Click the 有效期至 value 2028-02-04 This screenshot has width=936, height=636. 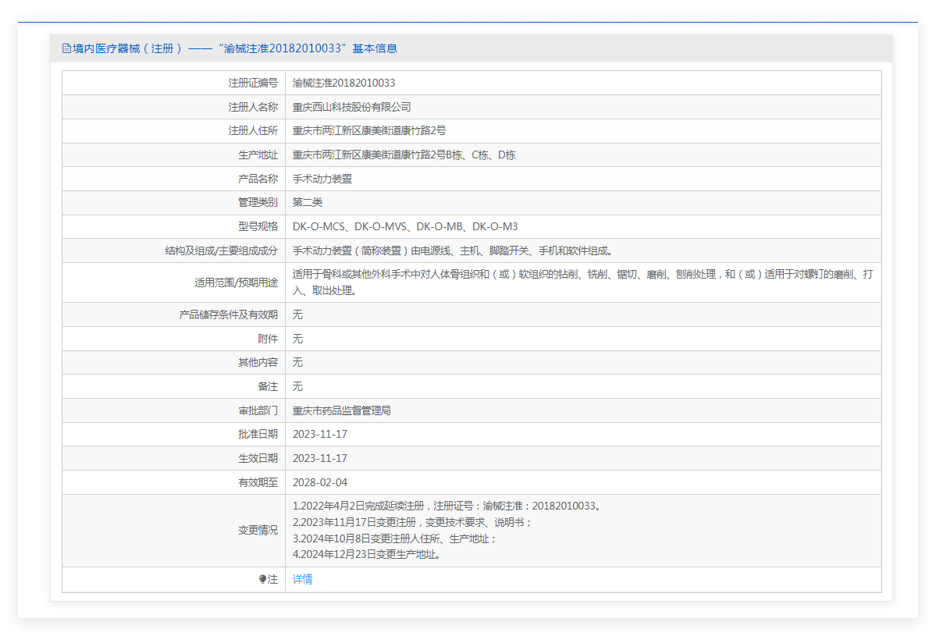coord(320,482)
